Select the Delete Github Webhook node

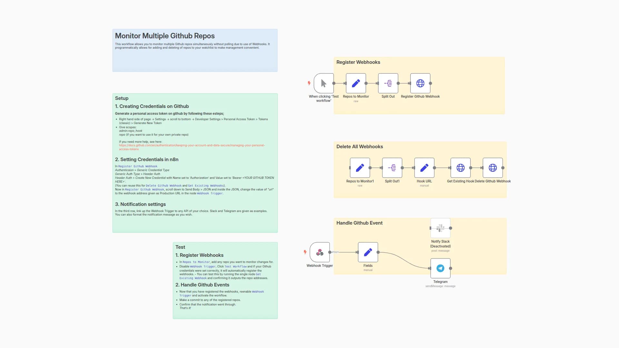click(x=493, y=168)
